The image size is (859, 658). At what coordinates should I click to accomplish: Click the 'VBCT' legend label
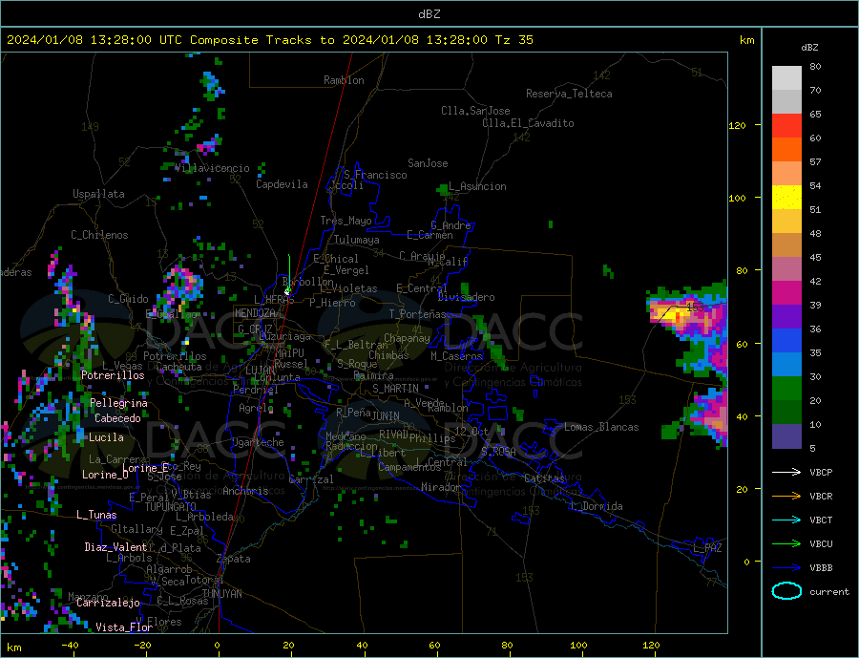[x=821, y=520]
